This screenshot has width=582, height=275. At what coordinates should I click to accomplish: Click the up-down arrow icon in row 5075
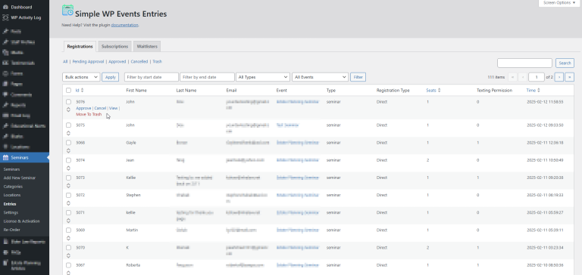pyautogui.click(x=68, y=133)
